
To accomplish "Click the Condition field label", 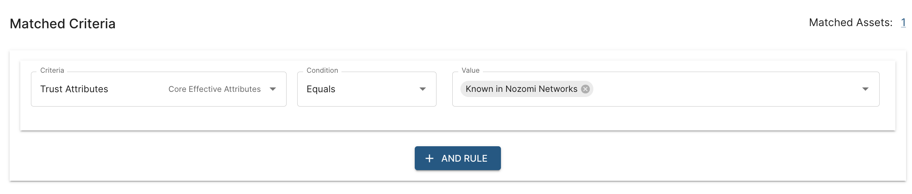I will pos(322,71).
